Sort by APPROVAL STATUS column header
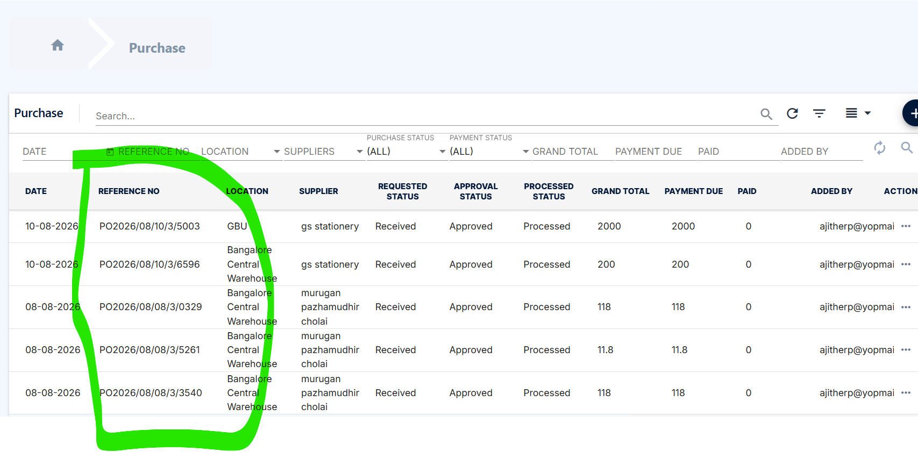This screenshot has height=452, width=918. [476, 191]
